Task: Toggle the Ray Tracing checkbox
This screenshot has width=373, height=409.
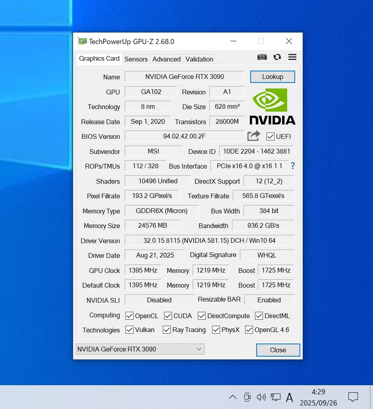Action: 167,330
